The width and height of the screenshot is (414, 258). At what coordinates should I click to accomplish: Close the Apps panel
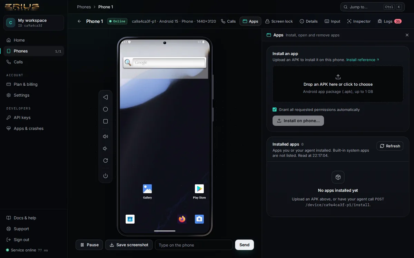[x=407, y=35]
